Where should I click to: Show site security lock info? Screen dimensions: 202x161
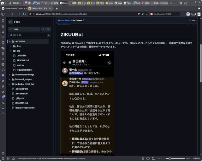coord(33,14)
